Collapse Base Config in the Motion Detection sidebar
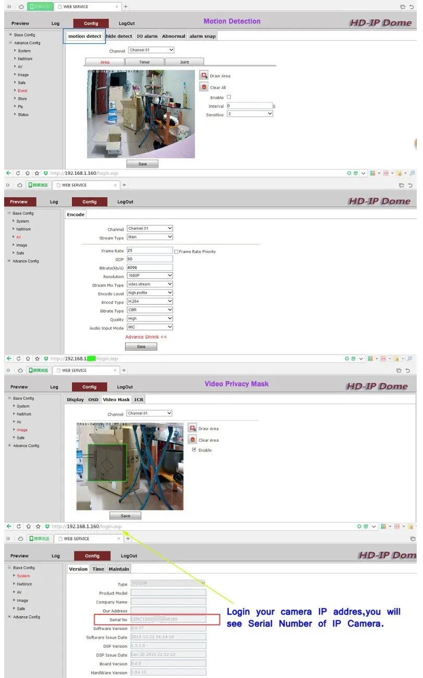This screenshot has width=423, height=678. pos(9,35)
